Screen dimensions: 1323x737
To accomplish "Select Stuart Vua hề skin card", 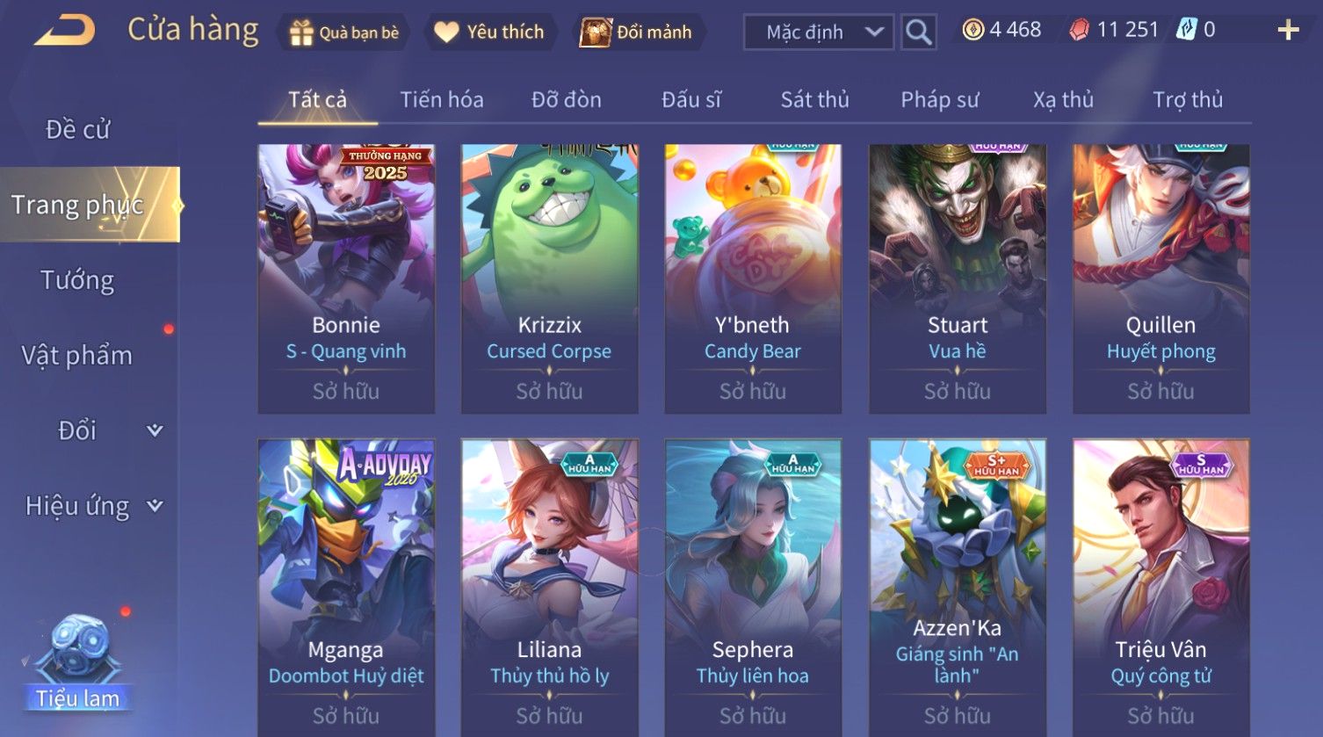I will pos(957,278).
